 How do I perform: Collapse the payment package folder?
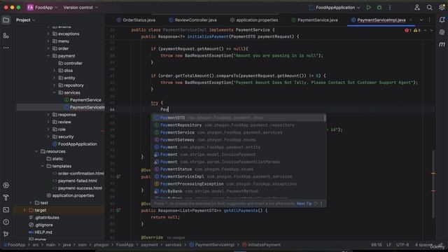coord(48,56)
